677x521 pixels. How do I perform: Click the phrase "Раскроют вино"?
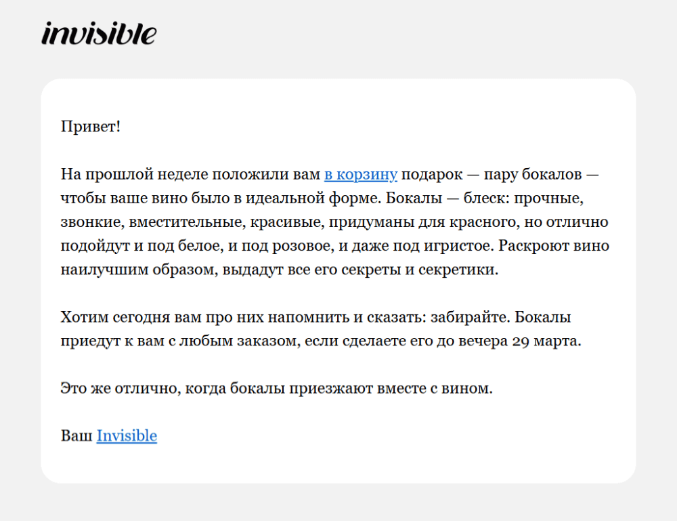554,245
